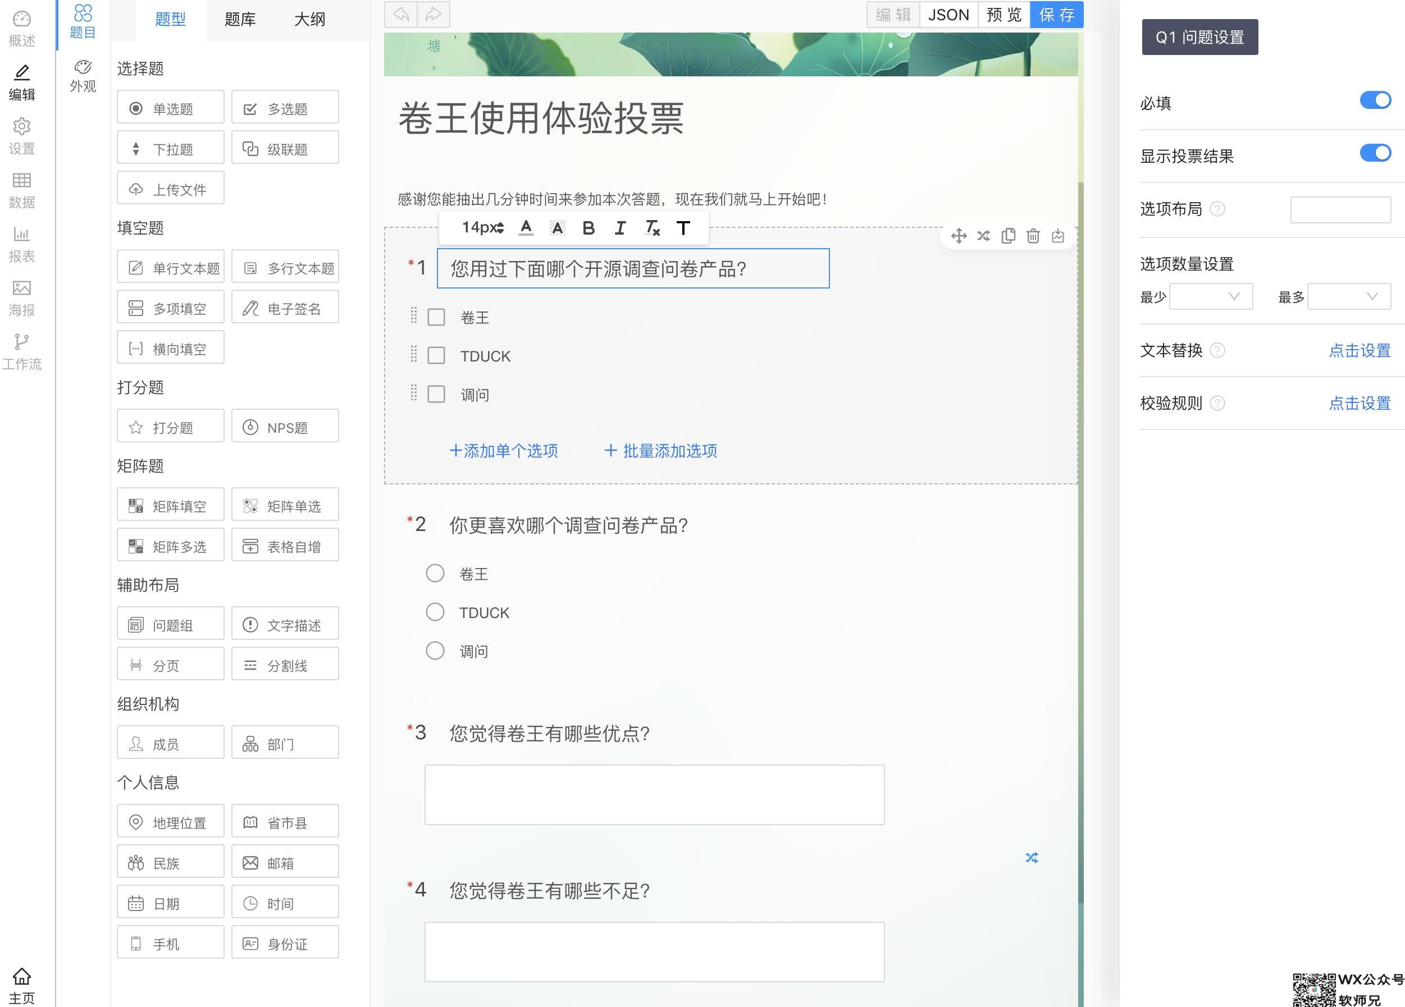Click the text color A icon

526,228
